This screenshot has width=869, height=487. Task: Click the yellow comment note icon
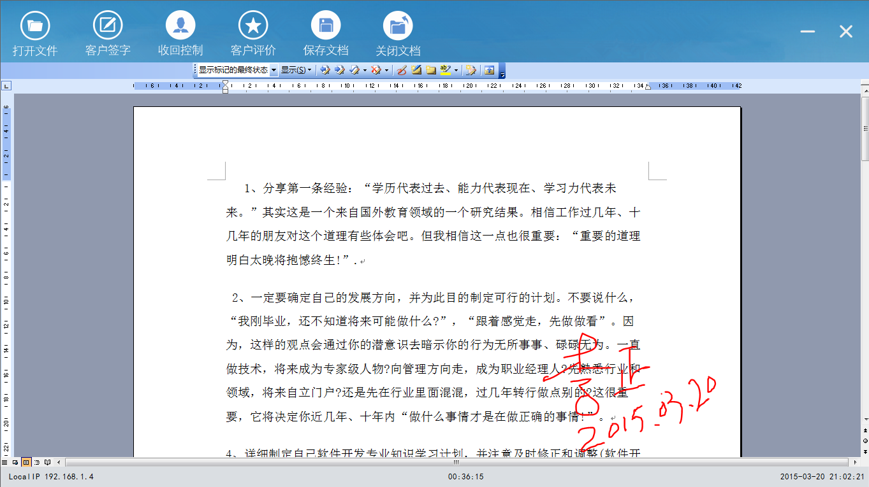431,70
